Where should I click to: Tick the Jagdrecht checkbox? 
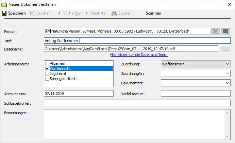[47, 74]
